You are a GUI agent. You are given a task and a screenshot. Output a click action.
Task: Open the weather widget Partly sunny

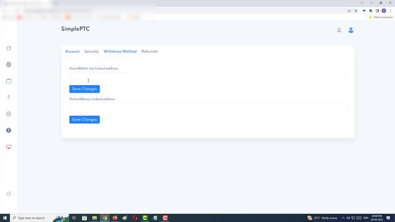pyautogui.click(x=322, y=218)
